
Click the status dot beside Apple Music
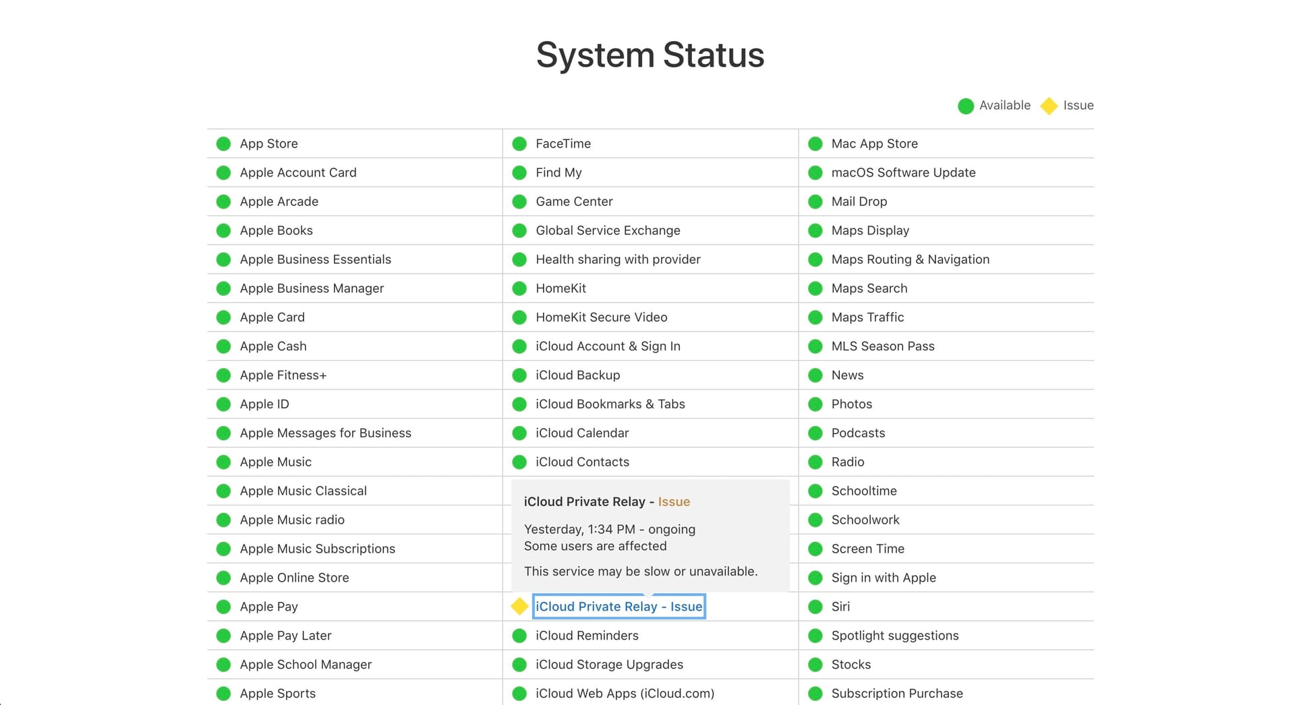[223, 462]
